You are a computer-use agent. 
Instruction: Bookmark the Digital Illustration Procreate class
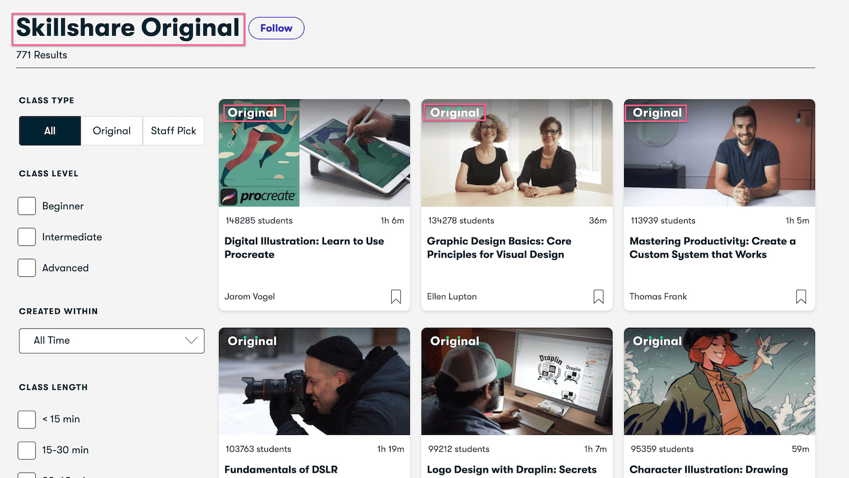point(396,296)
